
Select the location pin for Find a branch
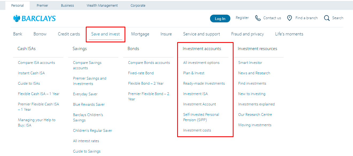tap(289, 18)
